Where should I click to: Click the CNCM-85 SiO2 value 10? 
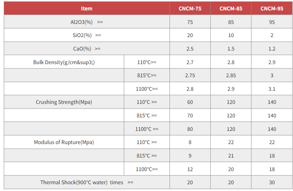point(231,35)
